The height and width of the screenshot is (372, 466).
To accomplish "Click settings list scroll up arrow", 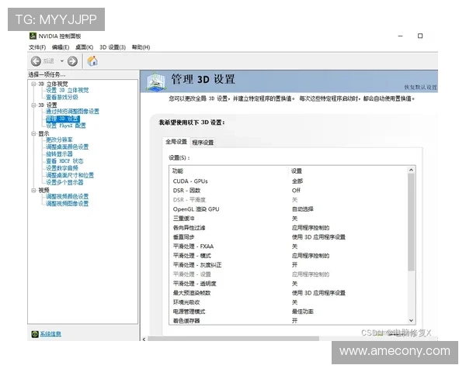I will [x=412, y=170].
